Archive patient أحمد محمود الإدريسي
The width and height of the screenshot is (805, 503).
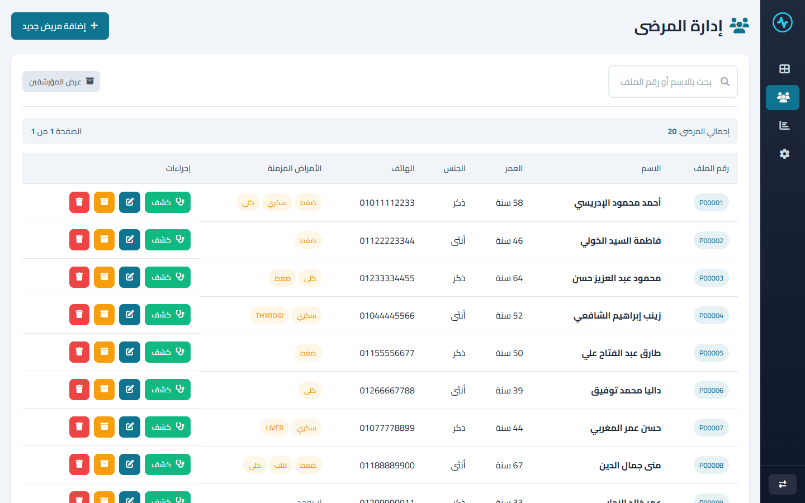(x=104, y=202)
